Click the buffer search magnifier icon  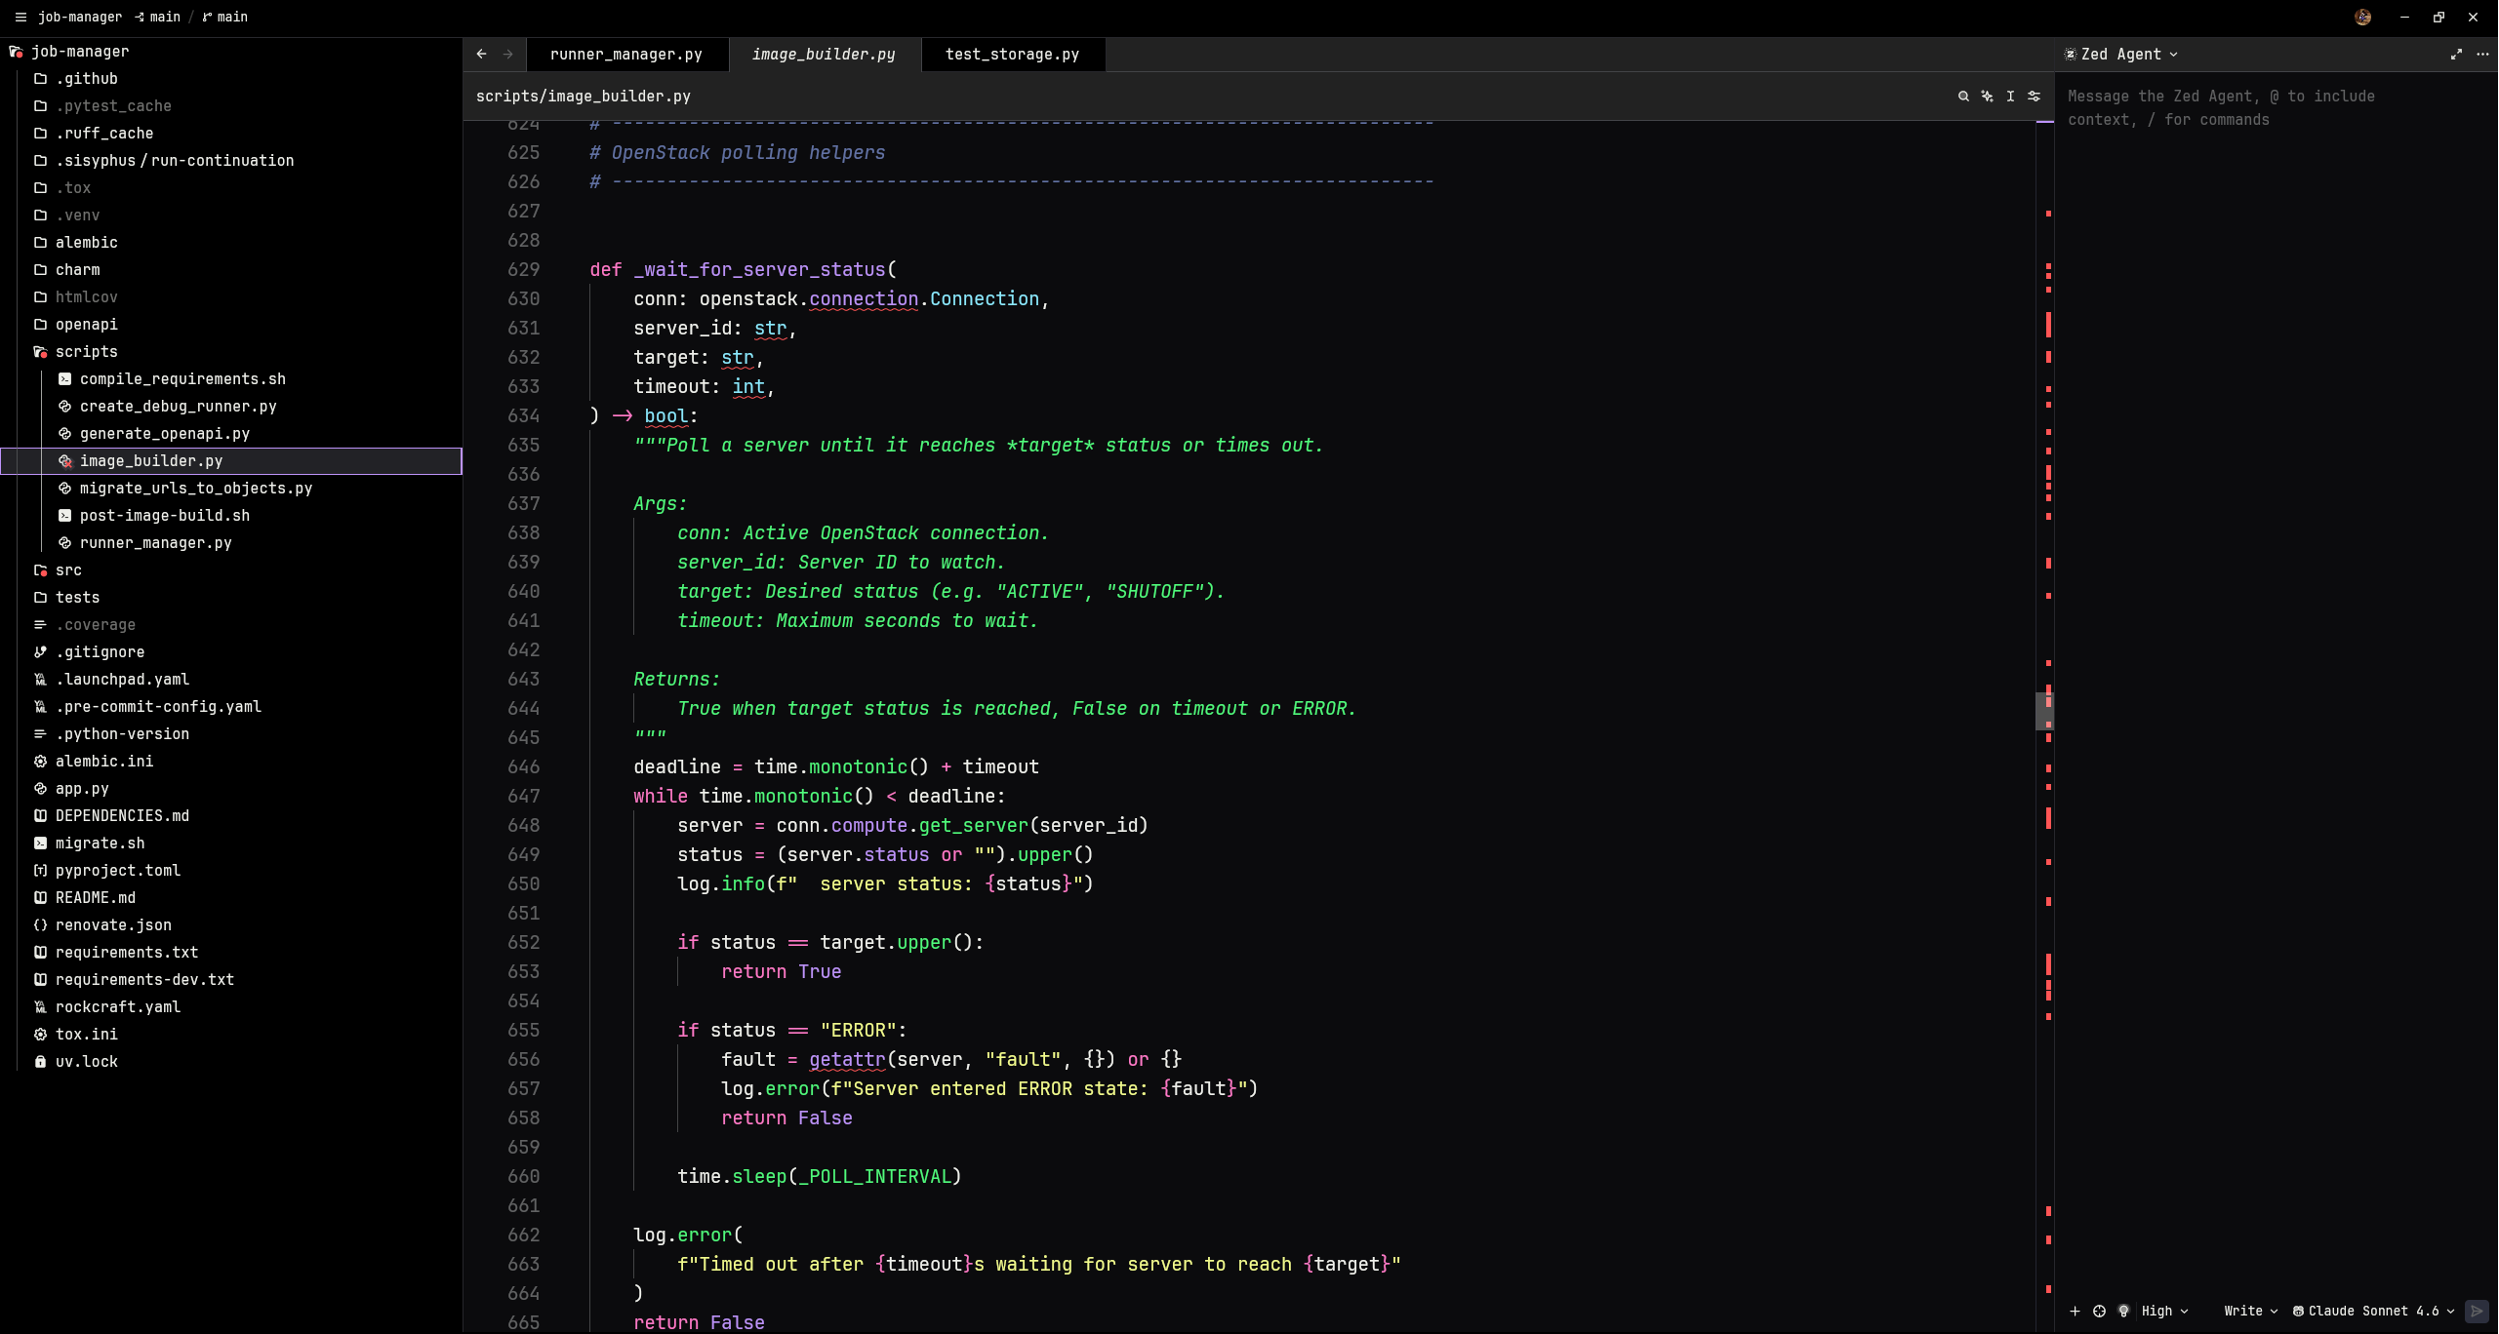click(1963, 96)
